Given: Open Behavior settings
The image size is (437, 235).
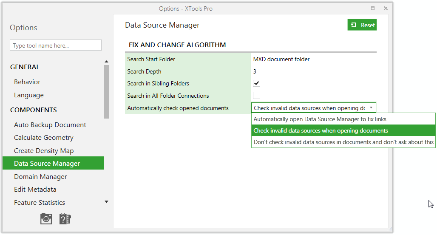Looking at the screenshot, I should click(27, 82).
